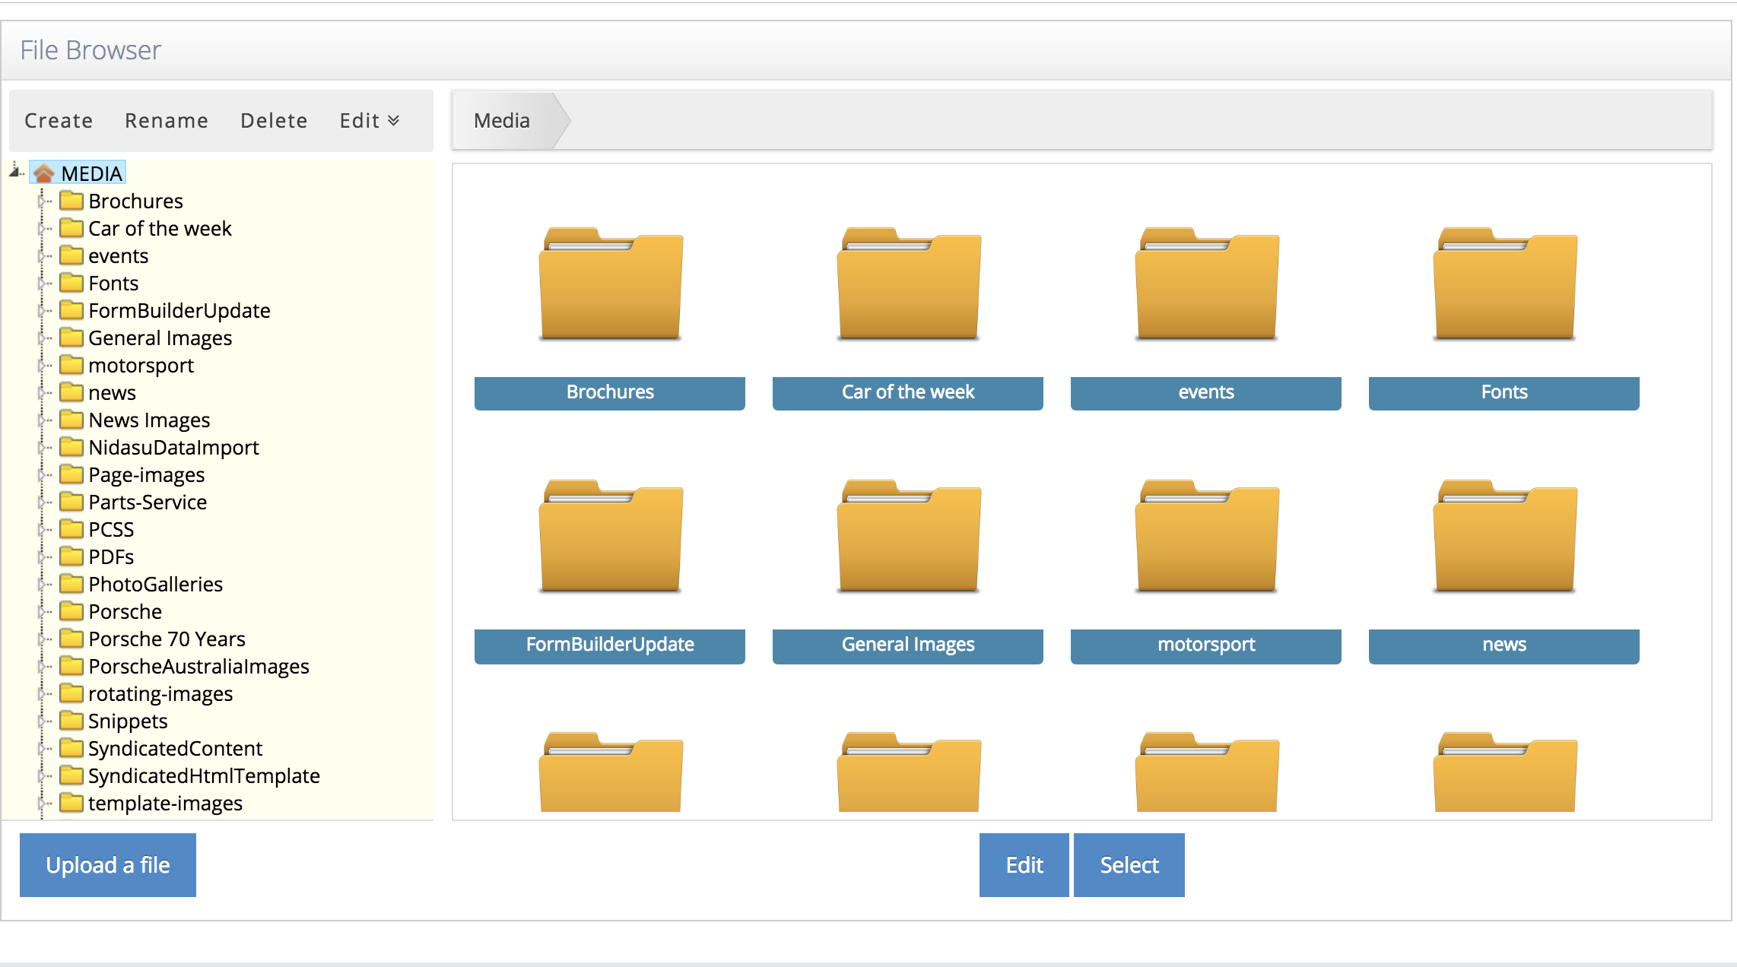
Task: Select Porsche 70 Years in tree
Action: (x=167, y=639)
